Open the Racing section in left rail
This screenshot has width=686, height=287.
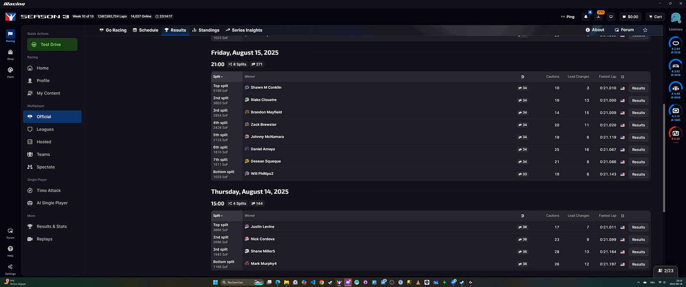(x=10, y=35)
